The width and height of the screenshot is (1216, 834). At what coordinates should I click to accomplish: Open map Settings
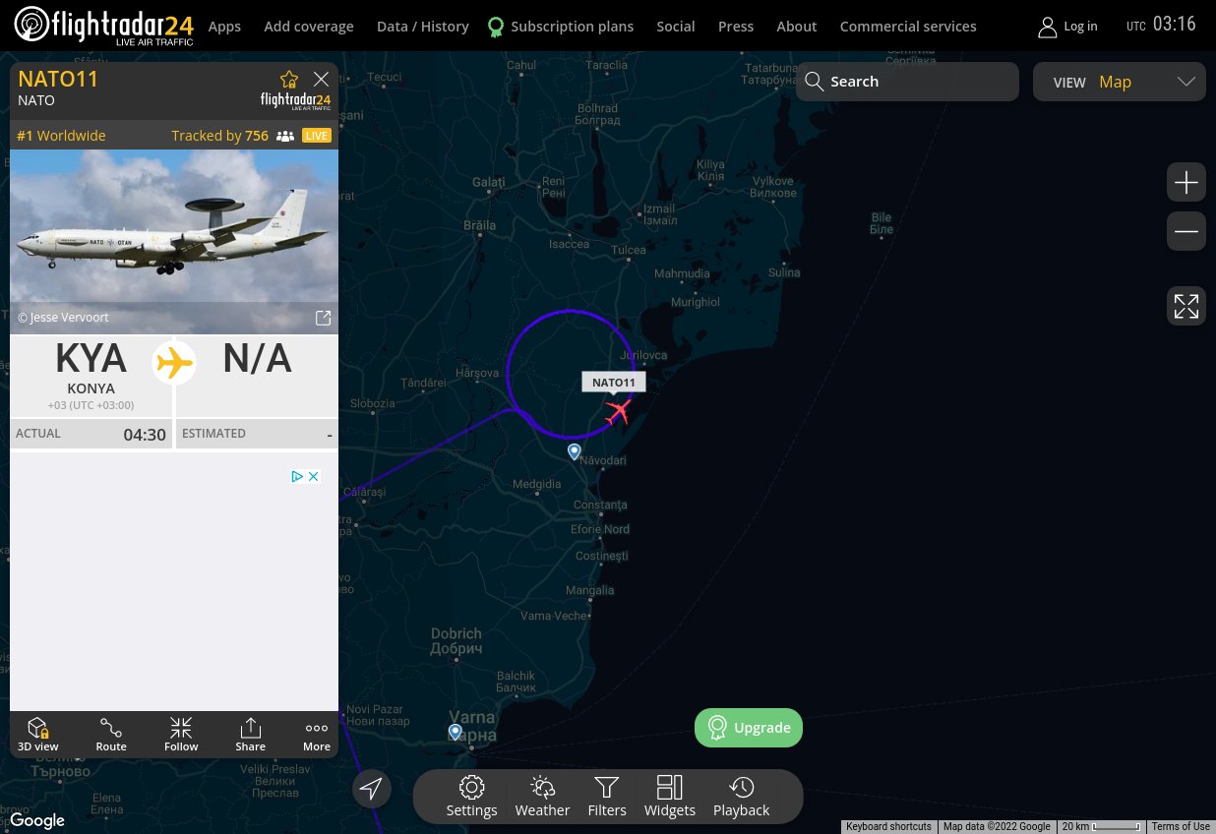[472, 797]
